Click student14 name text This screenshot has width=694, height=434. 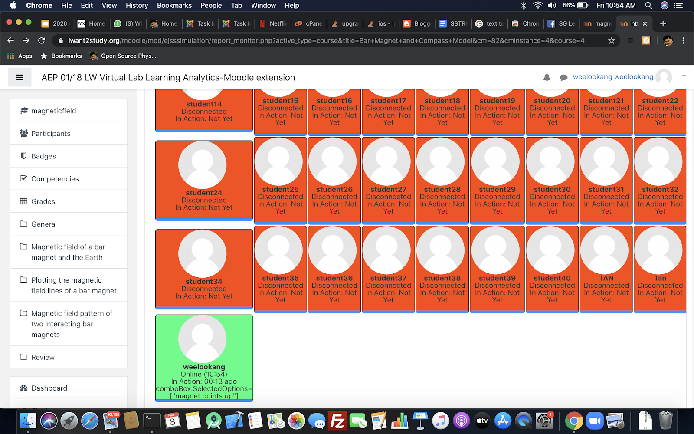pos(204,104)
